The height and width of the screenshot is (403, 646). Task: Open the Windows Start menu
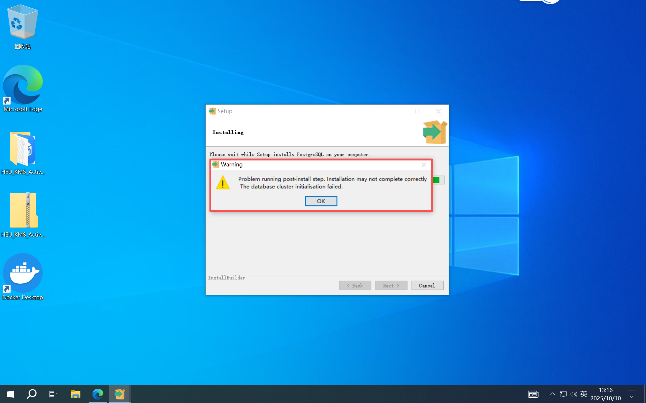tap(10, 394)
